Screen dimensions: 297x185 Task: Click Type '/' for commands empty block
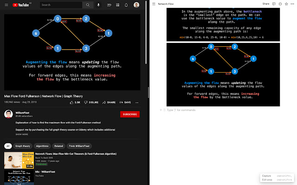(x=181, y=110)
